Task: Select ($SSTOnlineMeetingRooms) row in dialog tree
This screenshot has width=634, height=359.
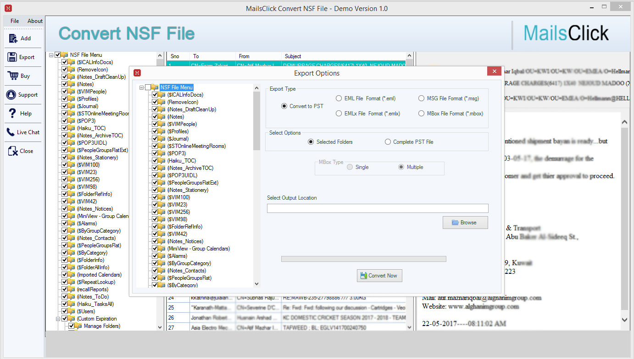Action: coord(196,146)
